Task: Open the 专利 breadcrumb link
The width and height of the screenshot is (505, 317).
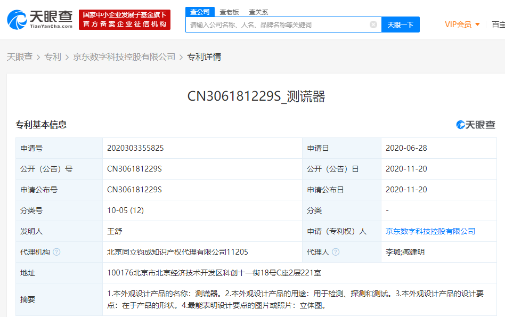Action: pos(53,56)
